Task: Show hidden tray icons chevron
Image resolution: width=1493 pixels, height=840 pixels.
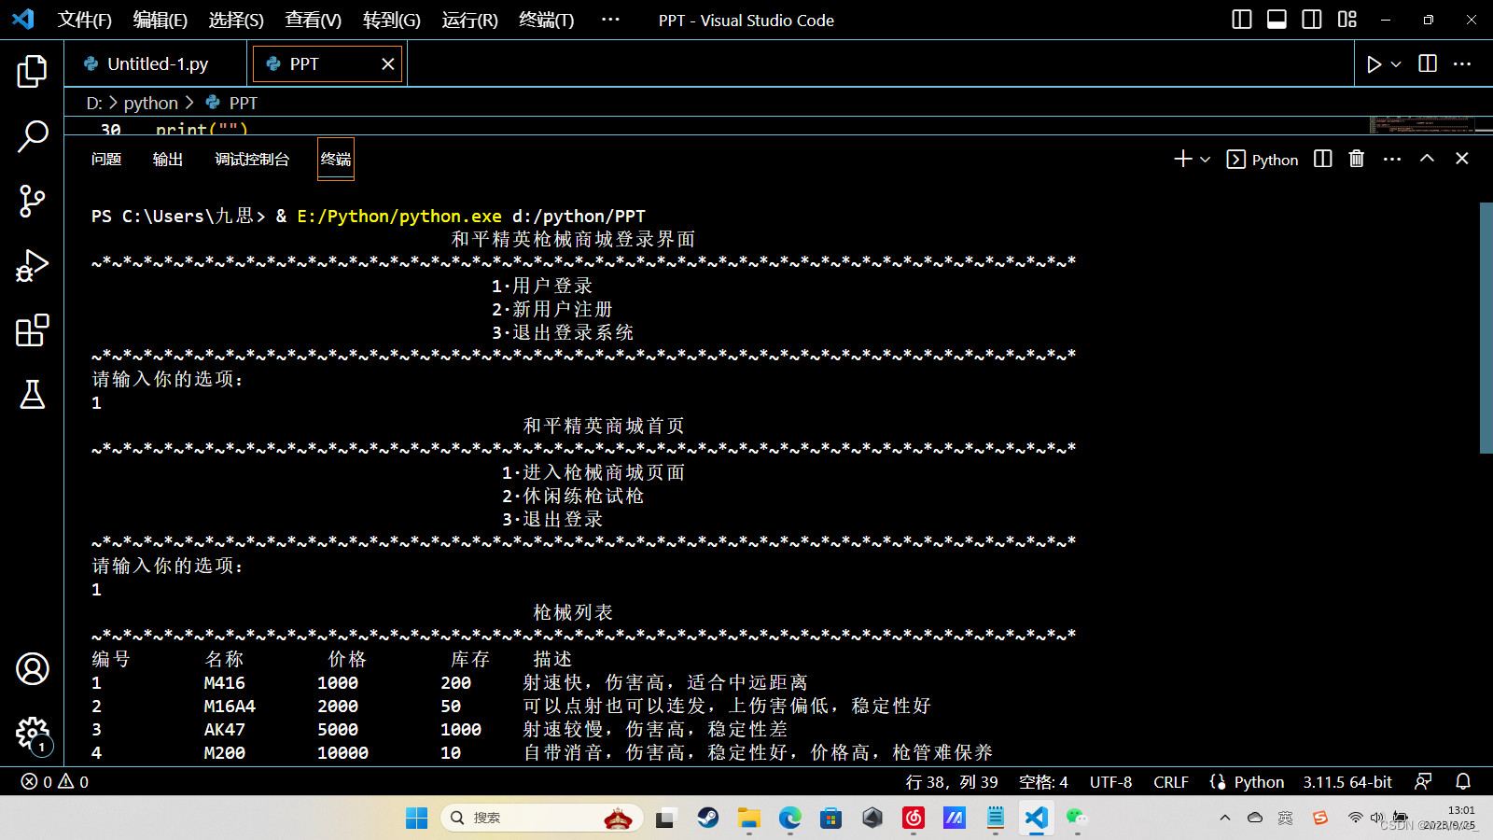Action: (x=1224, y=819)
